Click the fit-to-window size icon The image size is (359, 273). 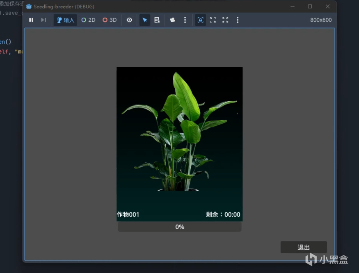click(213, 20)
